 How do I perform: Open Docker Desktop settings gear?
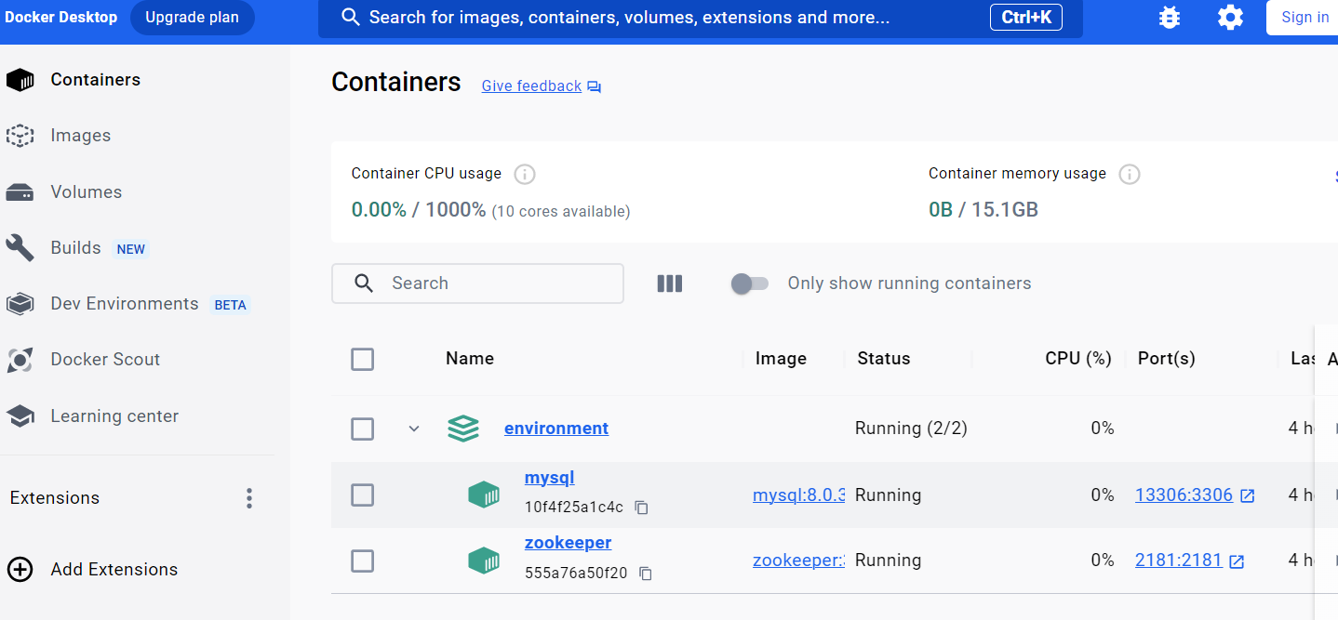coord(1230,17)
